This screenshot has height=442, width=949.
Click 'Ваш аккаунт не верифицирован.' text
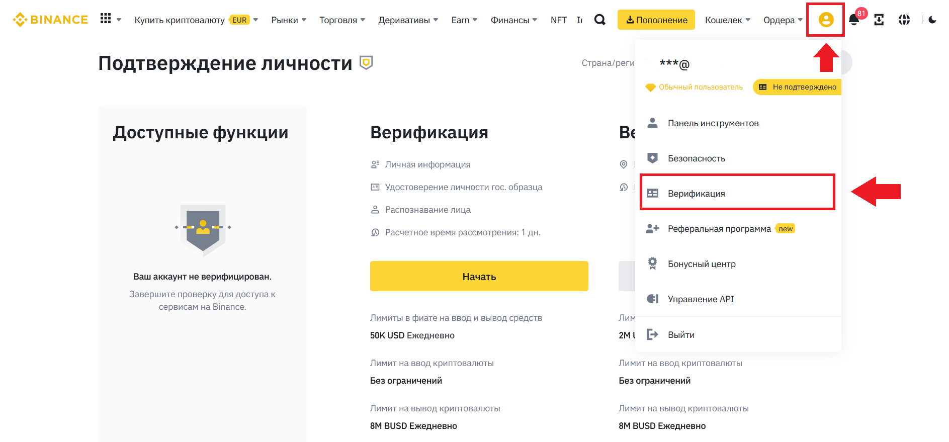pyautogui.click(x=202, y=277)
